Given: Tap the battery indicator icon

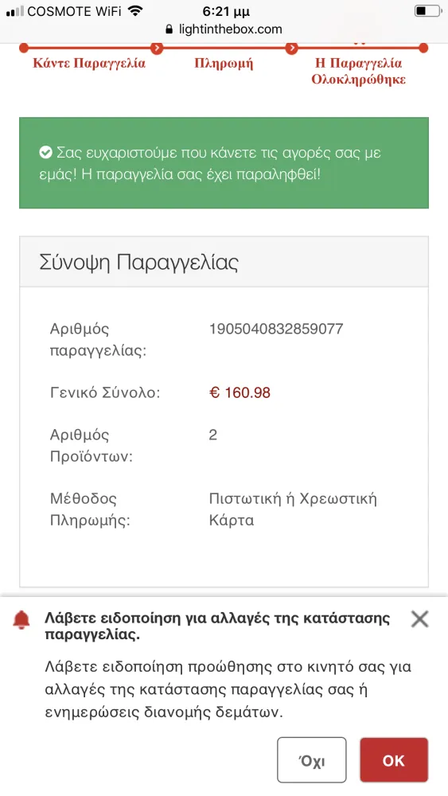Looking at the screenshot, I should tap(428, 10).
